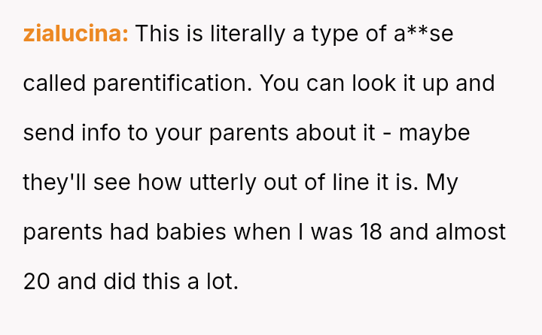This screenshot has width=542, height=335.
Task: Click the word "lot" ending the comment
Action: click(x=224, y=282)
